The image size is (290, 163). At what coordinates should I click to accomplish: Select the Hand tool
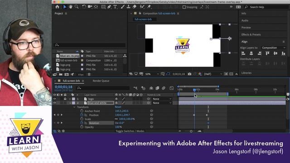click(71, 7)
